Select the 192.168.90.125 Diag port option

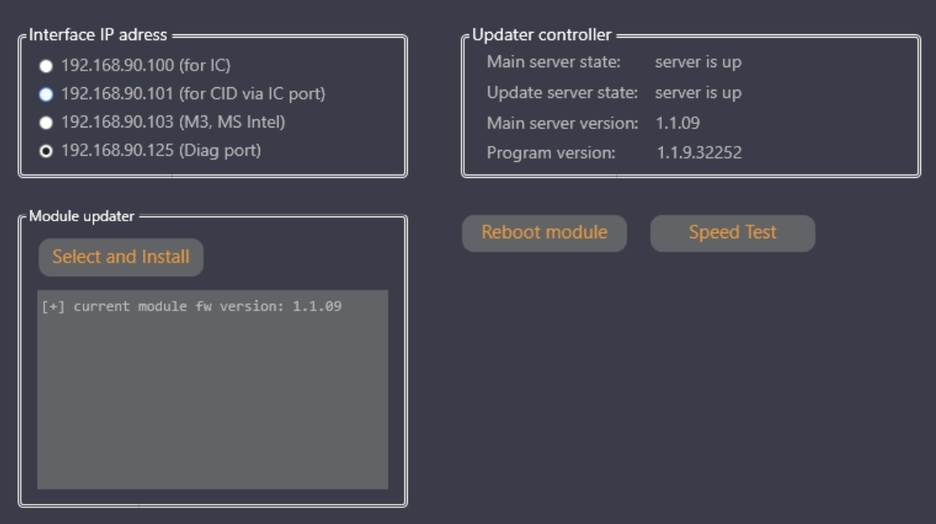pyautogui.click(x=46, y=151)
